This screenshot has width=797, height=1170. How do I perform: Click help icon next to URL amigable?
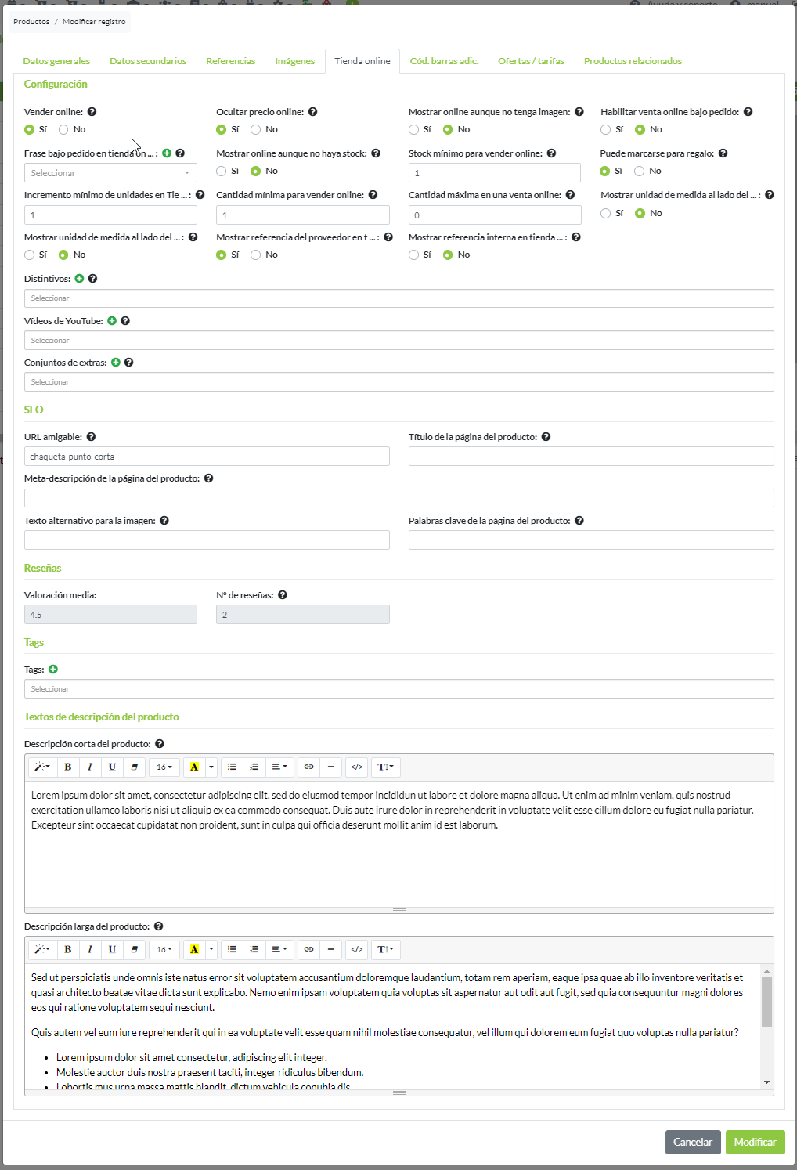click(x=91, y=437)
